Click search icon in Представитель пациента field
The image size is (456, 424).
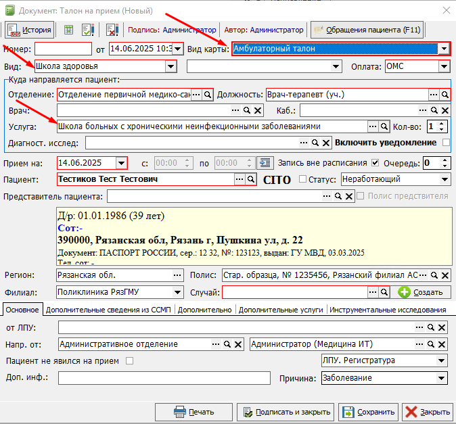[338, 196]
